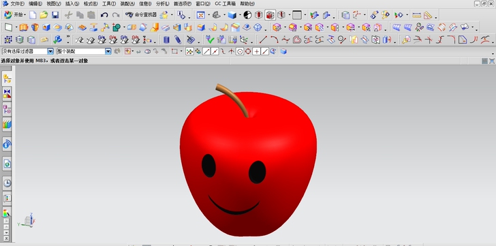Select the Line curve tool
Image resolution: width=496 pixels, height=246 pixels.
[263, 40]
